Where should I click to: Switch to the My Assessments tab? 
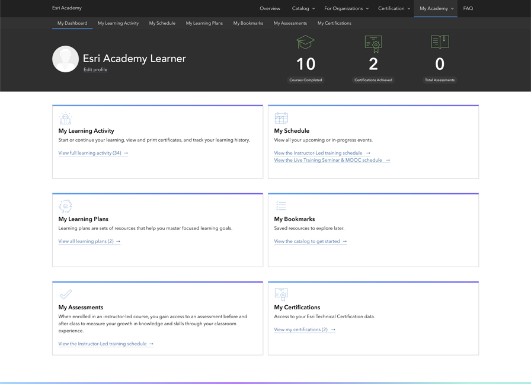point(290,23)
